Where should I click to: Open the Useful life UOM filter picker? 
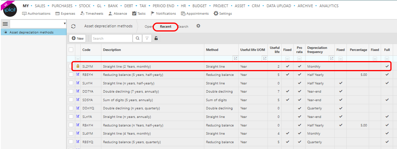(x=265, y=58)
